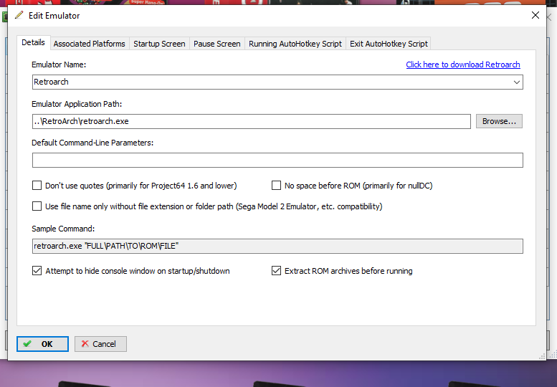Image resolution: width=557 pixels, height=387 pixels.
Task: Enable No space before ROM checkbox
Action: tap(276, 186)
